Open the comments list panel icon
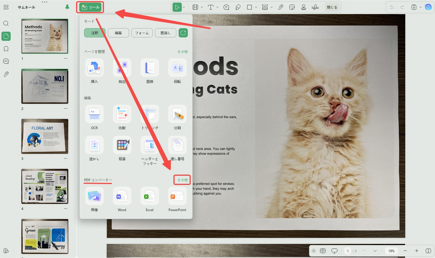435x258 pixels. (x=6, y=61)
